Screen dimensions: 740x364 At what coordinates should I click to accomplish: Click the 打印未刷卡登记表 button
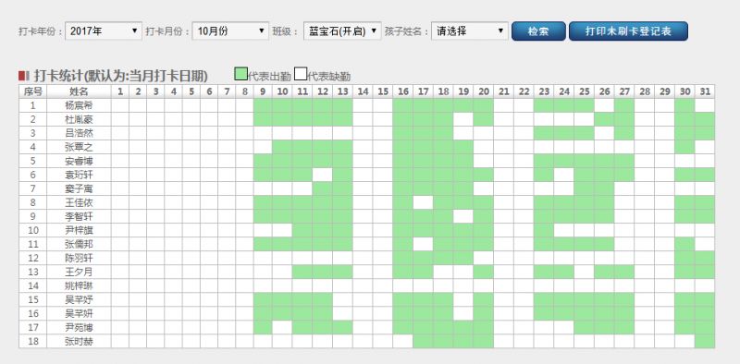628,31
